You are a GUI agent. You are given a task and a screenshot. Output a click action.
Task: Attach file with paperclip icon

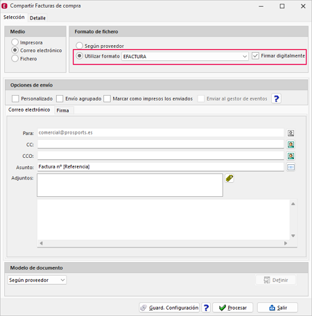229,178
